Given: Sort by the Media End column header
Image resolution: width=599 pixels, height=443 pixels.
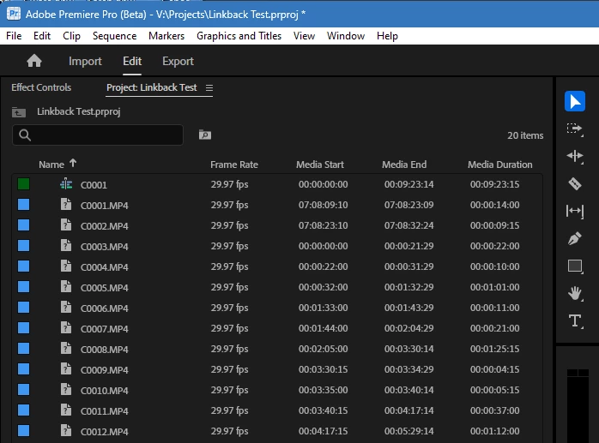Looking at the screenshot, I should coord(404,165).
